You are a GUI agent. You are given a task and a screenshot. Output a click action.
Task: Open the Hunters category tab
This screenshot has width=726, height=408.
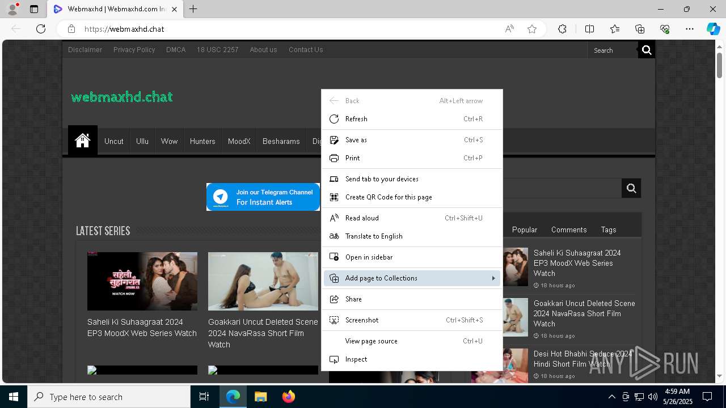[x=202, y=141]
